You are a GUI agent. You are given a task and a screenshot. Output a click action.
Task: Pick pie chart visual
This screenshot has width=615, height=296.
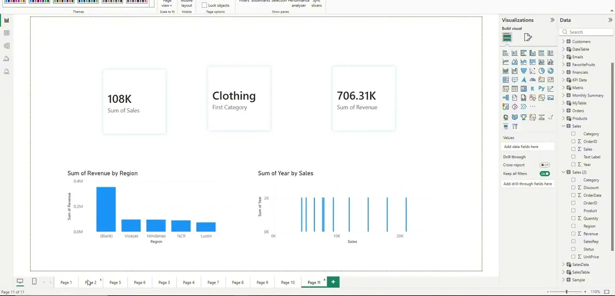click(541, 71)
